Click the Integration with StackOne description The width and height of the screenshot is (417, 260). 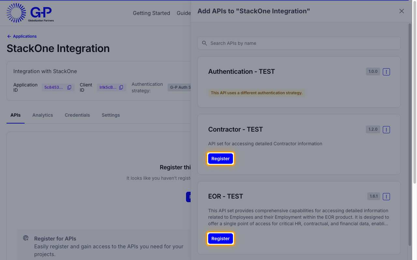point(45,71)
